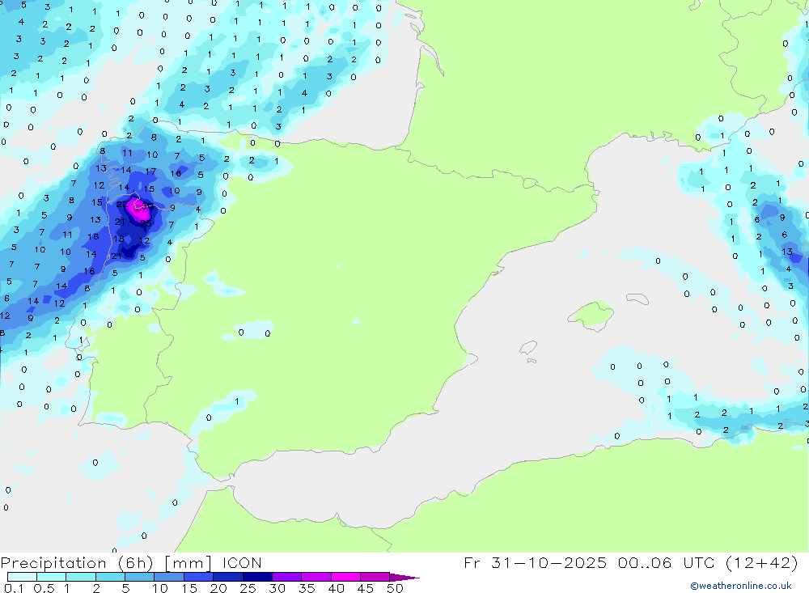Click the '50' legend scale value
Screen dimensions: 809x593
[x=395, y=588]
